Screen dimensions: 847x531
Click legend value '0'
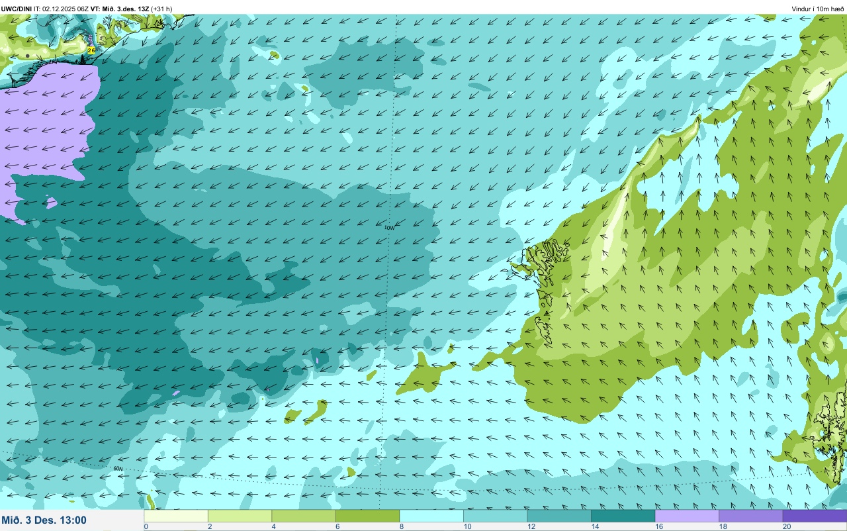(x=146, y=526)
